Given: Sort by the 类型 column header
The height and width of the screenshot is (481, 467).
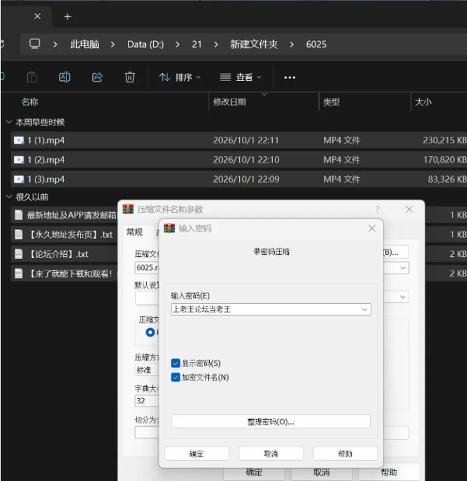Looking at the screenshot, I should (331, 102).
